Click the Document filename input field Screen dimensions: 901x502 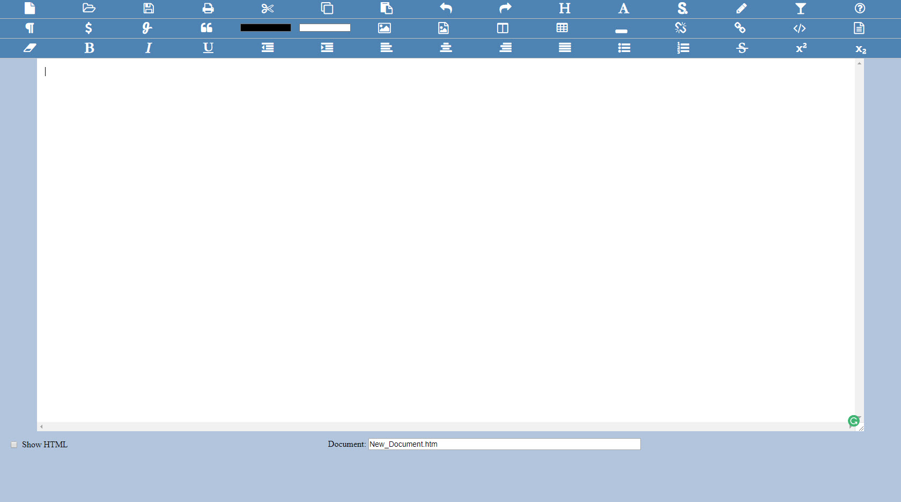pos(504,444)
